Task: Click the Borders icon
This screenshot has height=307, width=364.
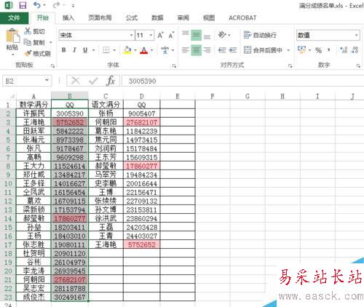Action: tap(106, 50)
